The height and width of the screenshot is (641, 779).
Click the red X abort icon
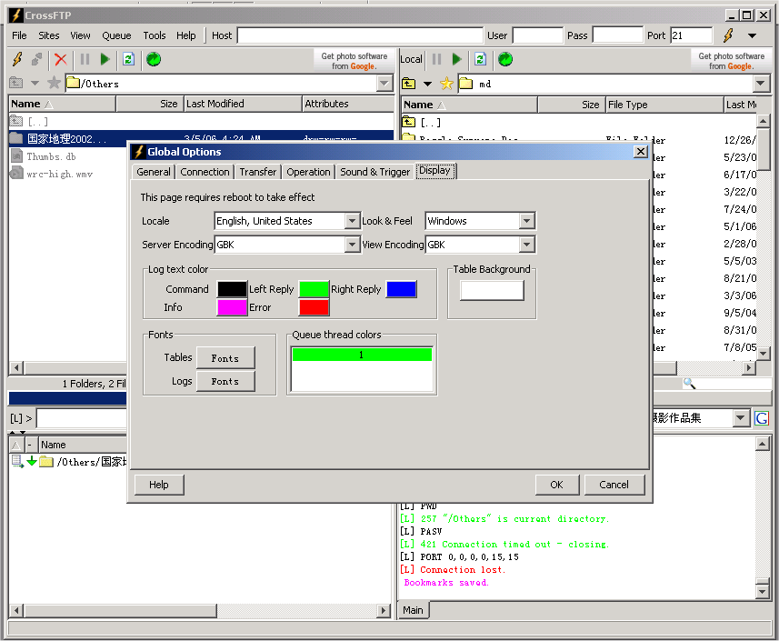pyautogui.click(x=61, y=60)
